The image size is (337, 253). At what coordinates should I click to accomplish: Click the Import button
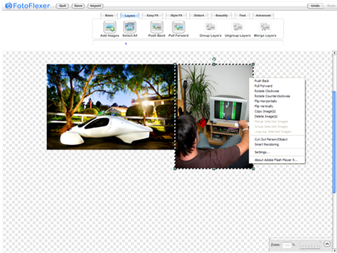point(95,6)
